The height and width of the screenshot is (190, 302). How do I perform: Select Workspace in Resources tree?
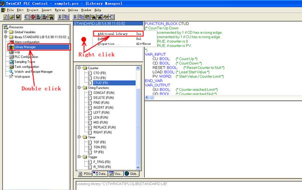22,77
